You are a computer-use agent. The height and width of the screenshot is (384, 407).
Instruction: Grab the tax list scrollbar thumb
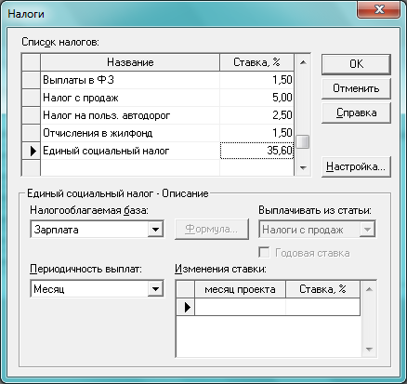coord(302,142)
